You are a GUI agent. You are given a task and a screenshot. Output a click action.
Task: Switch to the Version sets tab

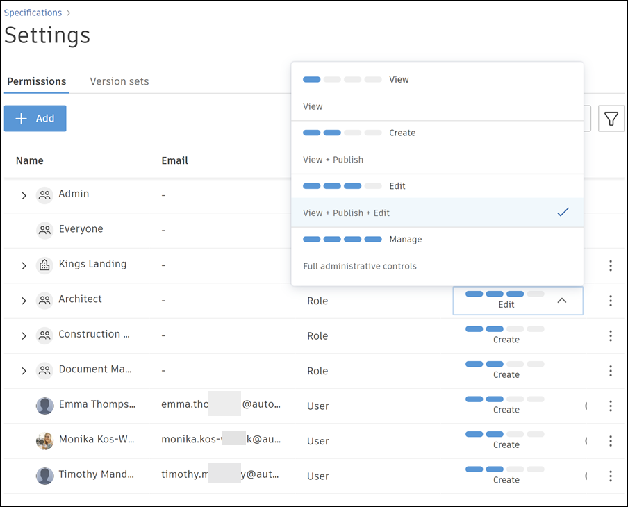click(119, 81)
